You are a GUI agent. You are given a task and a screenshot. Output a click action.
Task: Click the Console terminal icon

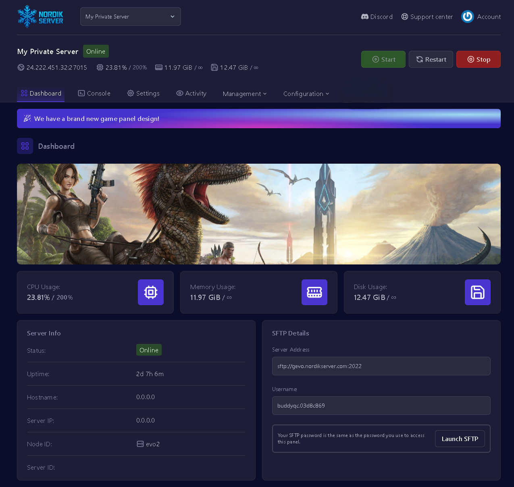click(x=81, y=93)
